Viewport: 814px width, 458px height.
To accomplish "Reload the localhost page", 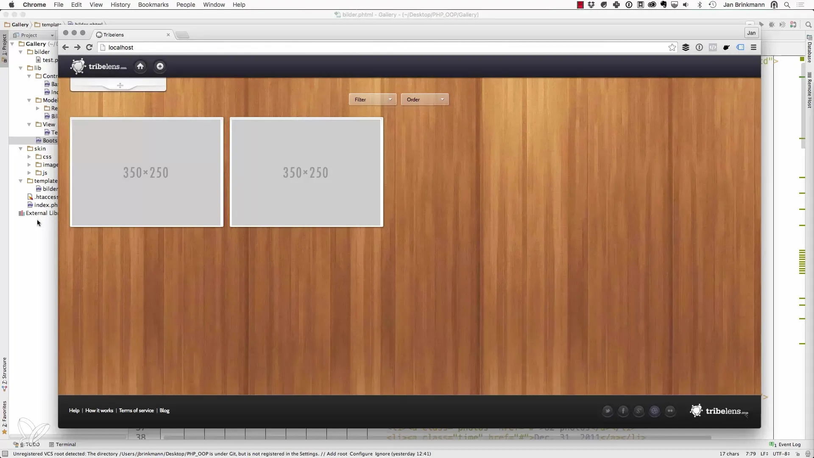I will point(89,47).
